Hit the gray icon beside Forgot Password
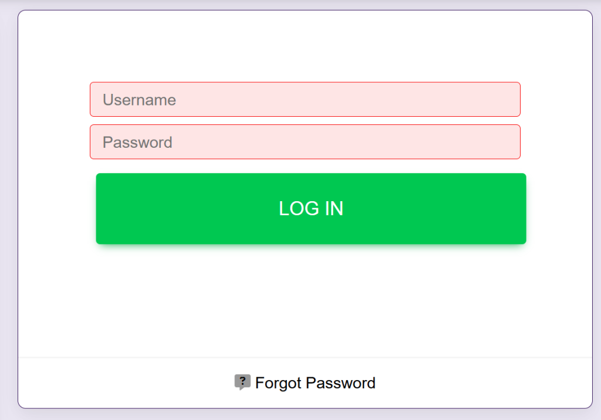Screen dimensions: 601x420 click(242, 382)
